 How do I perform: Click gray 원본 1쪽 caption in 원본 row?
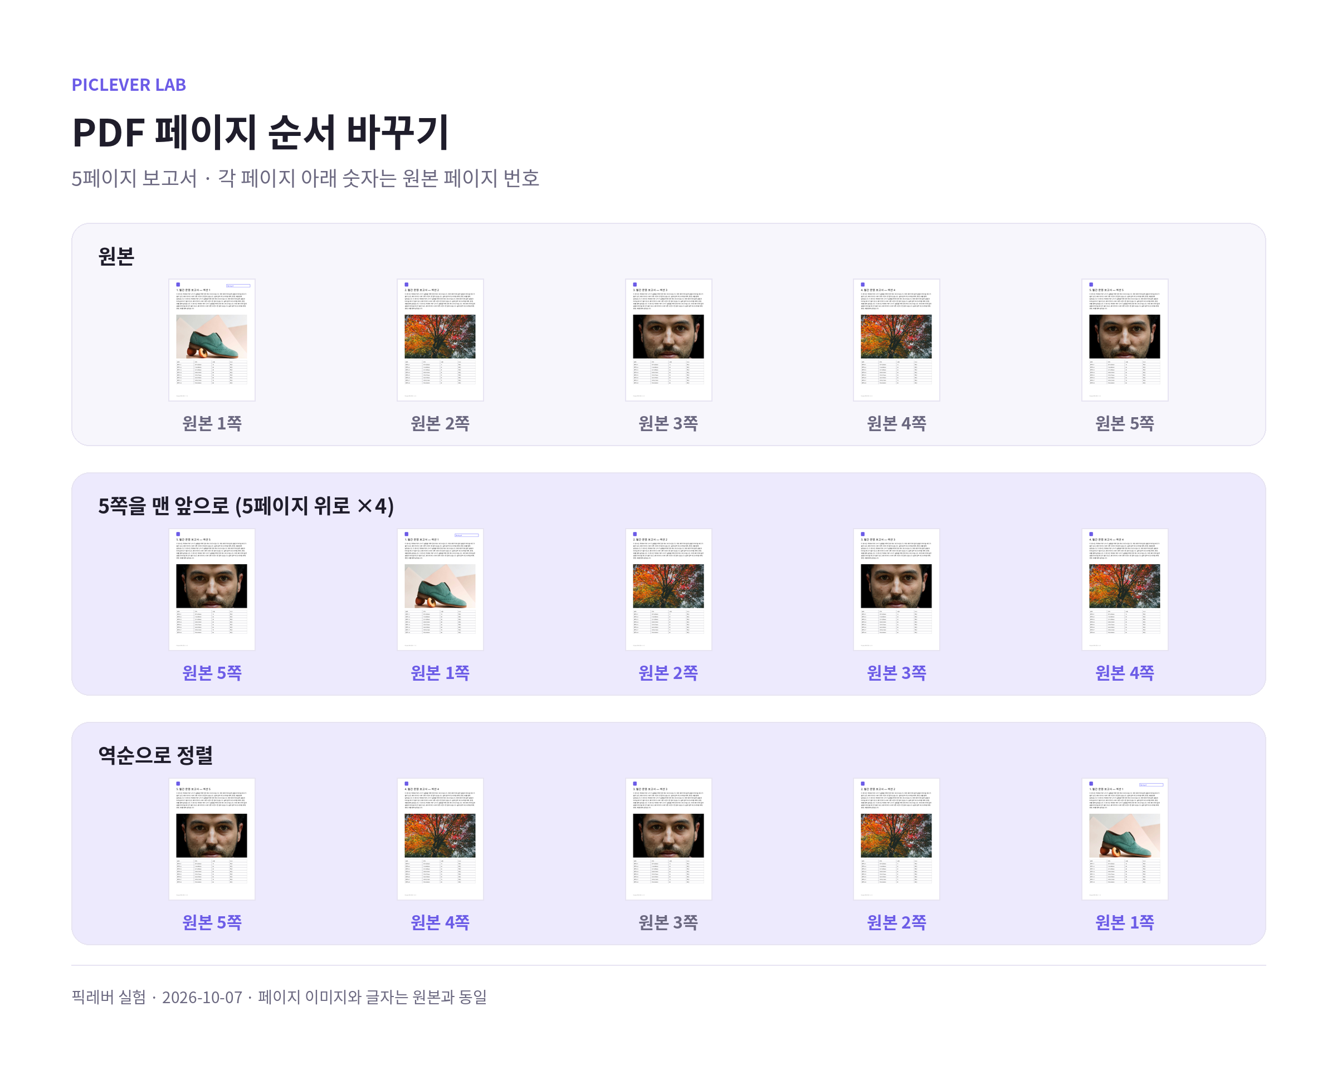pos(212,423)
